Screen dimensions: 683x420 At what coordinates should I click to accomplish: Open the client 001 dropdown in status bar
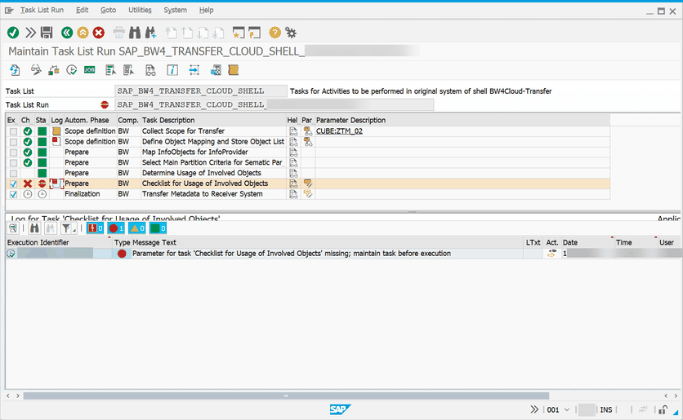click(567, 409)
